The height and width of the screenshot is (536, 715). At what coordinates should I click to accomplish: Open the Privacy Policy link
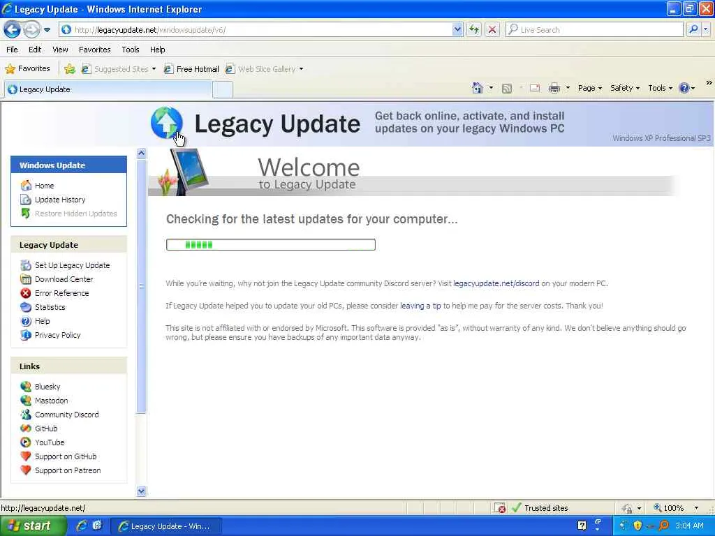57,335
